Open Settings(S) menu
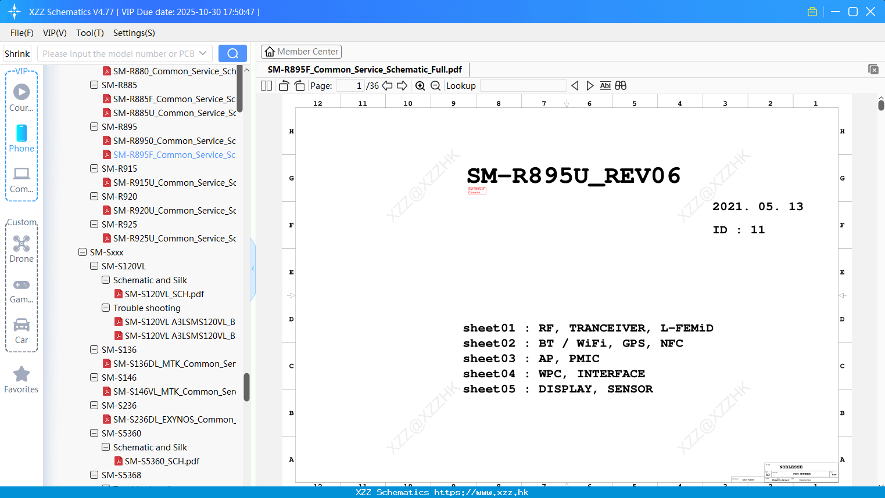885x498 pixels. [x=134, y=33]
